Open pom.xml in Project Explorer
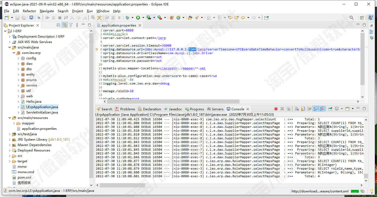377x197 pixels. click(x=24, y=177)
